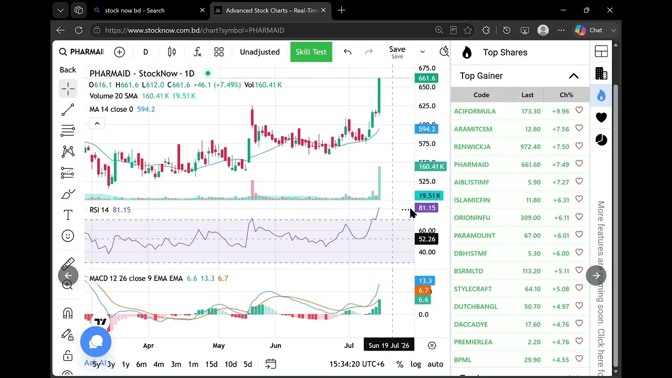Set the chart range to 4m
Screen dimensions: 672x378
(x=159, y=364)
